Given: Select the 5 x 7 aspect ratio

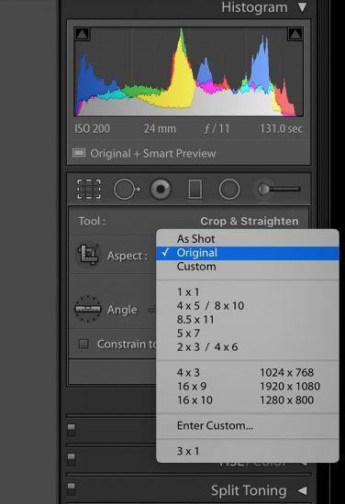Looking at the screenshot, I should click(x=248, y=334).
